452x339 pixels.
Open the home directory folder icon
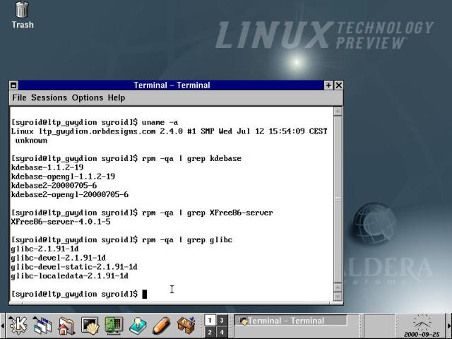pos(66,326)
